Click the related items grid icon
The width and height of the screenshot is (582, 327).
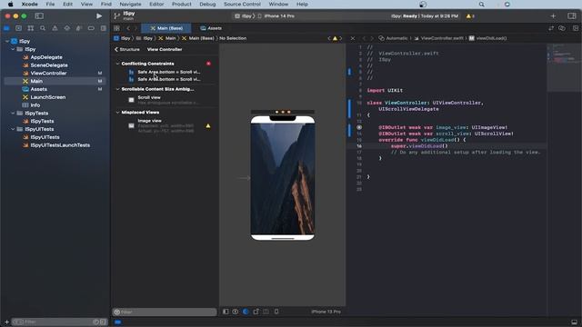(116, 28)
